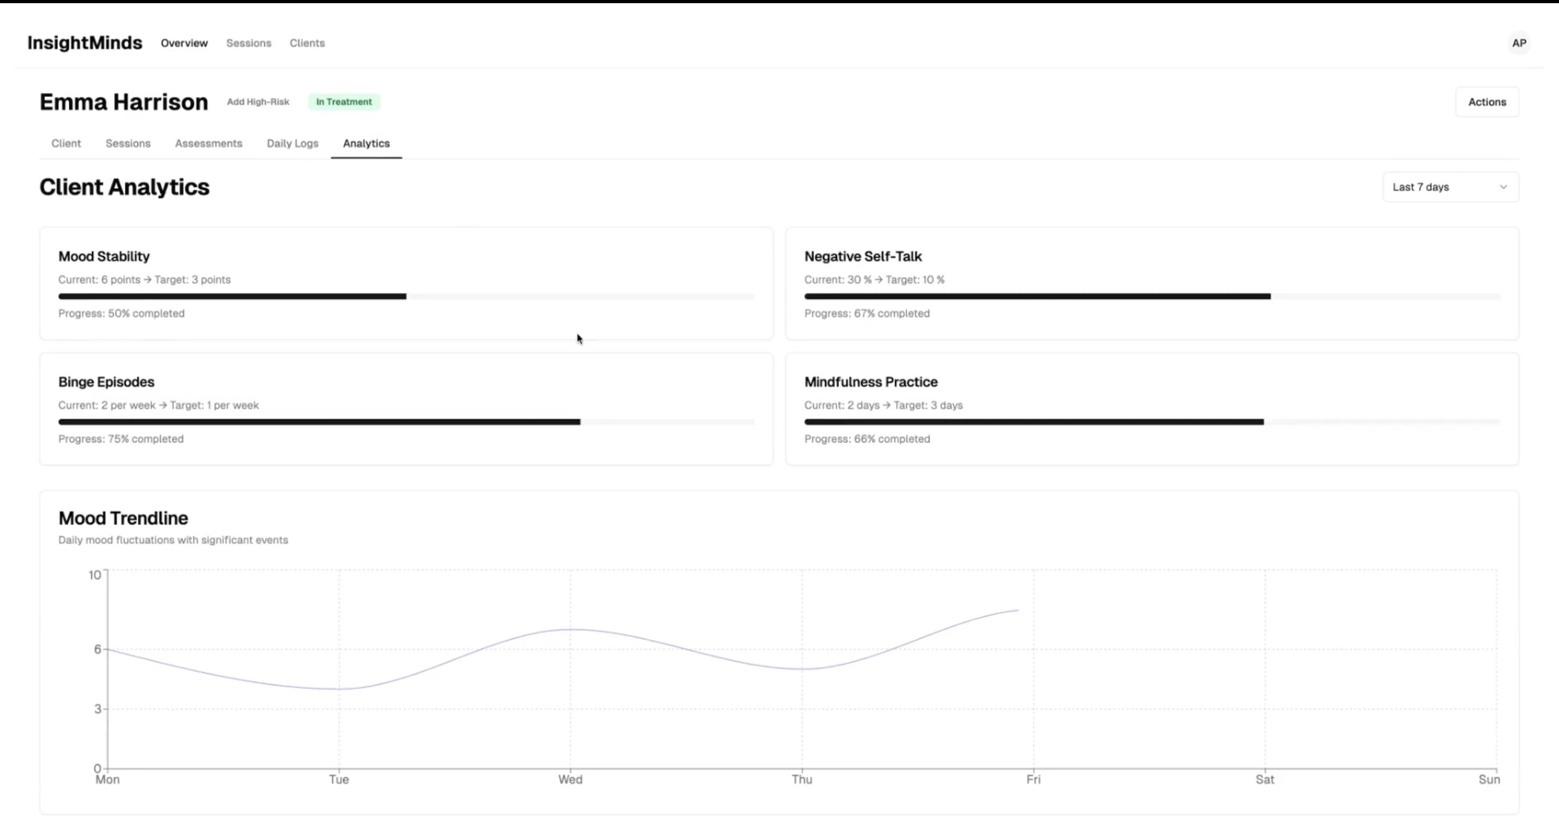Expand the Last 7 days dropdown chevron
This screenshot has width=1559, height=819.
1503,187
